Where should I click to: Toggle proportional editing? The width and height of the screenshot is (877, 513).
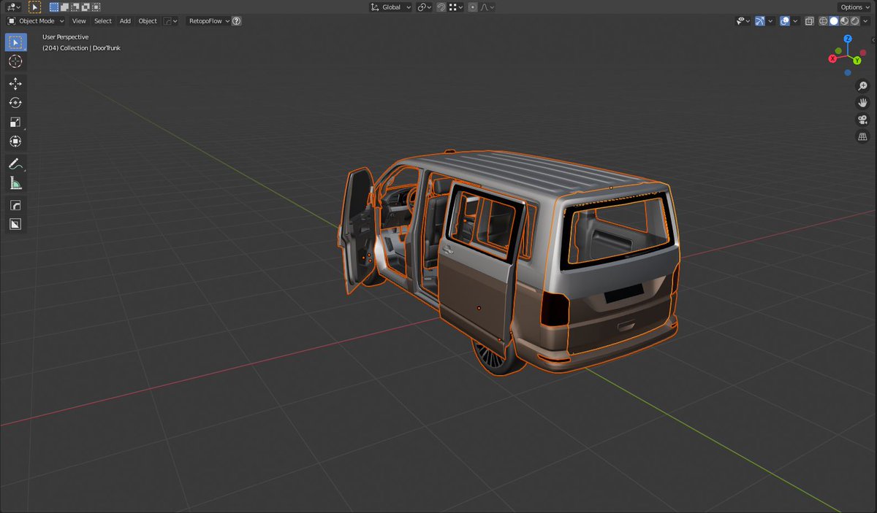coord(473,7)
